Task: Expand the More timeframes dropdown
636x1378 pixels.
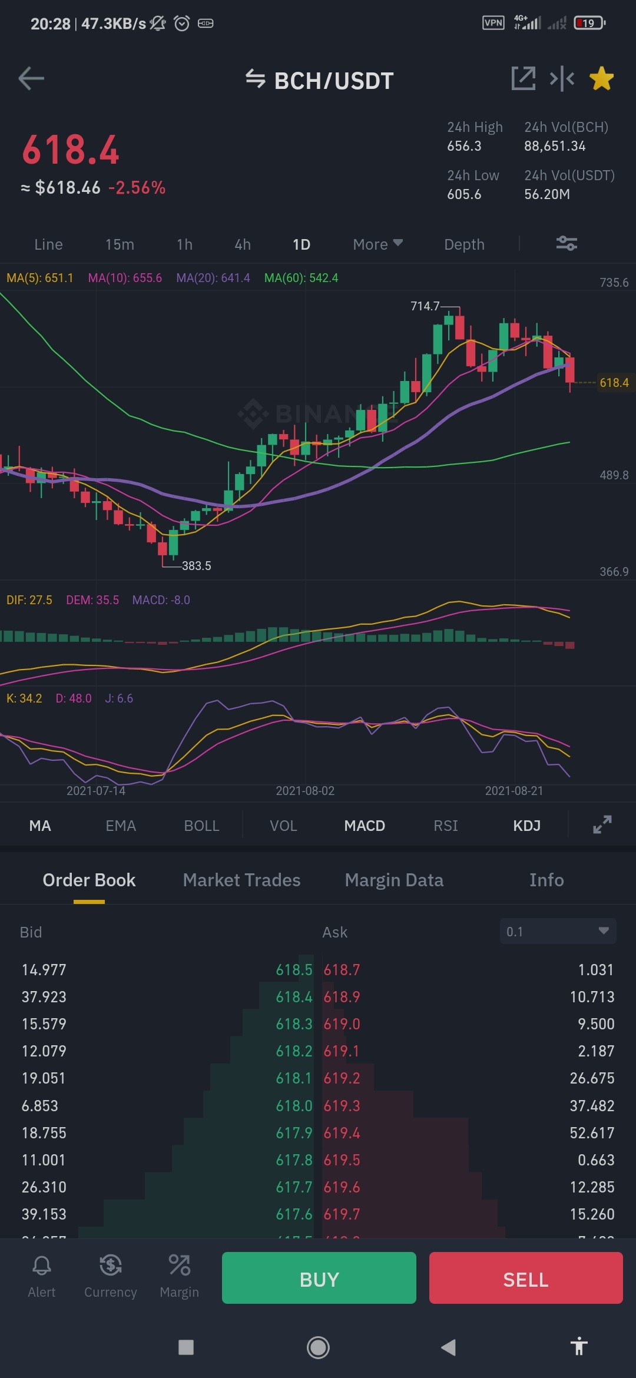Action: pos(377,244)
